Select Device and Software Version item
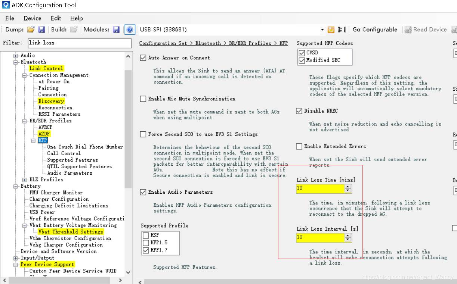 (x=59, y=252)
